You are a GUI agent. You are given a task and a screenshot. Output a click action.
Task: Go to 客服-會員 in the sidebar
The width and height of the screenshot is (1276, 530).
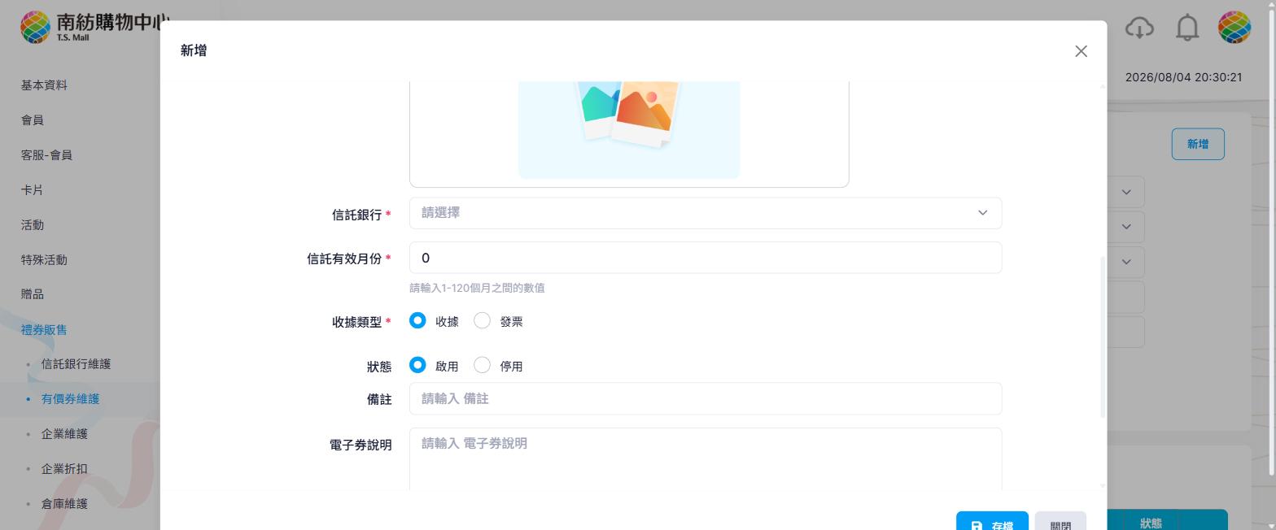click(x=46, y=155)
